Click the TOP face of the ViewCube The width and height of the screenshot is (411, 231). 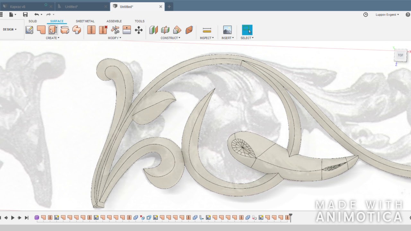400,56
